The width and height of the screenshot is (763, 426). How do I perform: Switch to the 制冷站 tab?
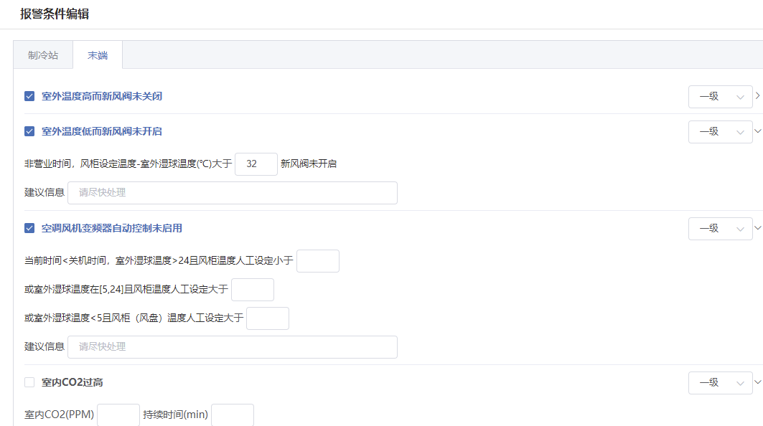(43, 55)
